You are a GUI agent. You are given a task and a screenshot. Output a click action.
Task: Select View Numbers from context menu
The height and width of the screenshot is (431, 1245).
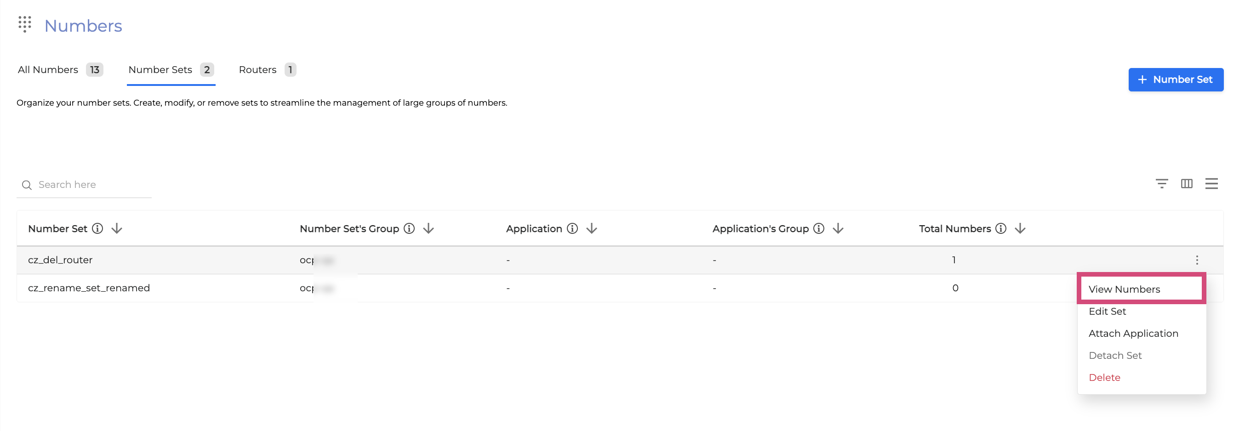coord(1124,289)
